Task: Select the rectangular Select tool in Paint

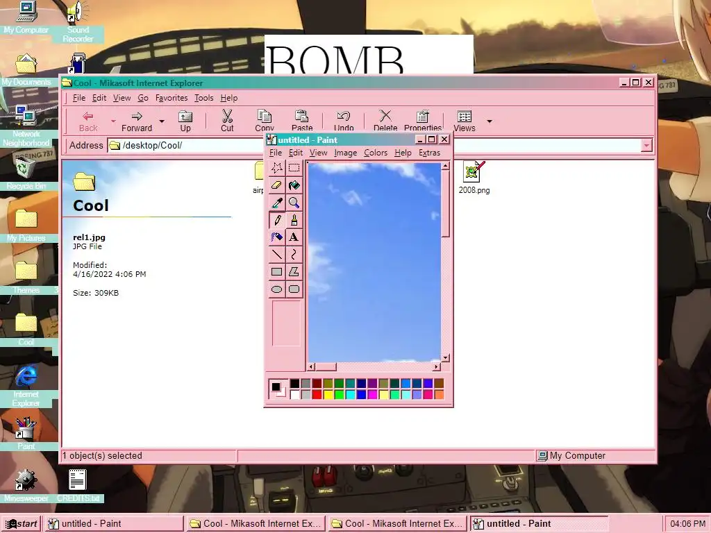Action: [x=294, y=168]
